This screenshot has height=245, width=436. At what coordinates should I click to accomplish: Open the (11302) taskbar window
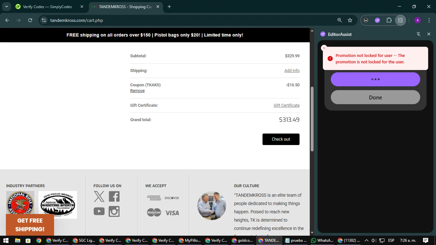[349, 240]
